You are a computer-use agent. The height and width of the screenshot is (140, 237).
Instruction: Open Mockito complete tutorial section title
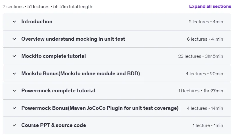pyautogui.click(x=53, y=56)
